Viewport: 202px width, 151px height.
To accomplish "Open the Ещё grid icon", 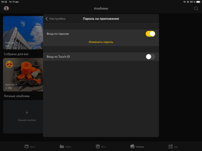I will point(171,146).
